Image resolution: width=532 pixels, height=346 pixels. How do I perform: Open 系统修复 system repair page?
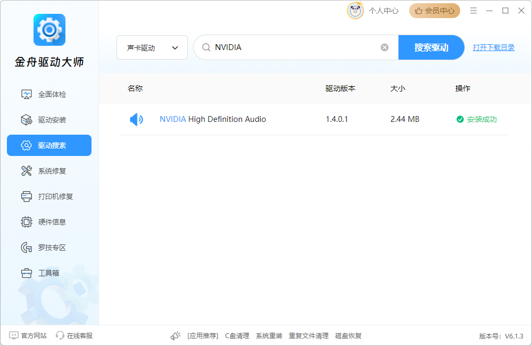coord(49,171)
